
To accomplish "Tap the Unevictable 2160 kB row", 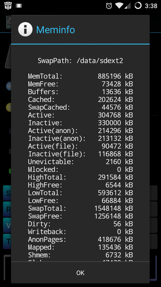I will click(x=80, y=162).
